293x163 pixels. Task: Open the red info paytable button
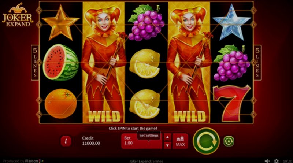pos(66,141)
